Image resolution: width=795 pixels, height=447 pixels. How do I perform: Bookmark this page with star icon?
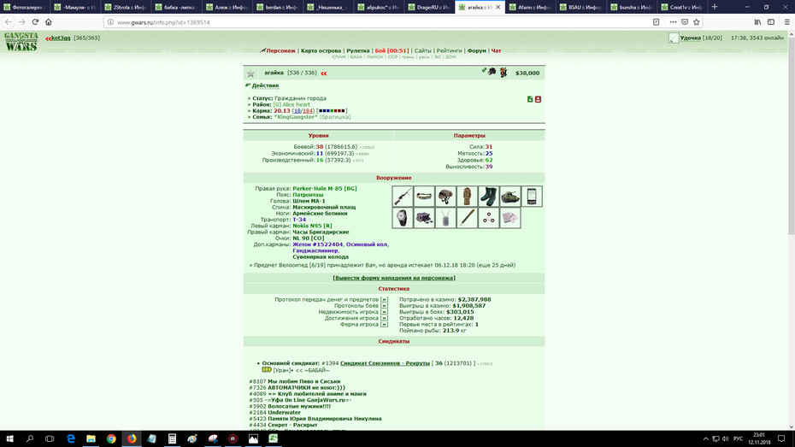(x=696, y=21)
